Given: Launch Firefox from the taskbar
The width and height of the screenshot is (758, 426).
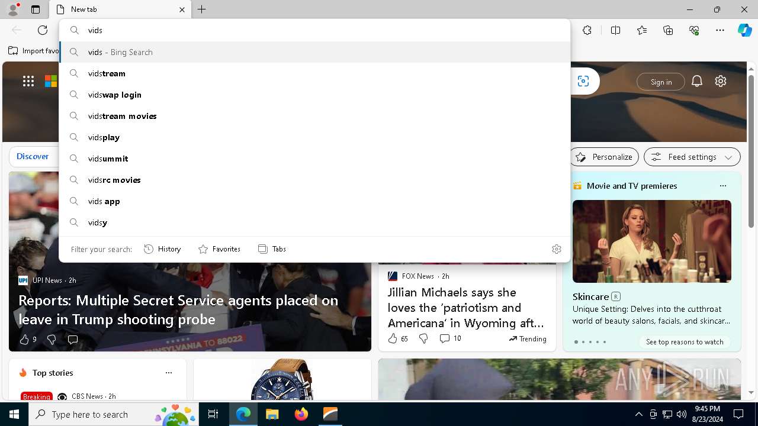Looking at the screenshot, I should [301, 414].
